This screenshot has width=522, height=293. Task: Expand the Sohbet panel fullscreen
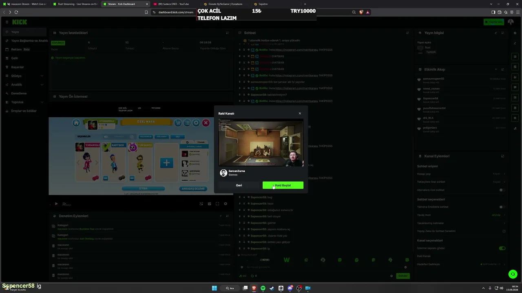coord(407,33)
